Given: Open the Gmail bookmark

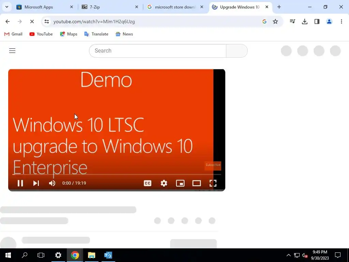Looking at the screenshot, I should (x=13, y=34).
